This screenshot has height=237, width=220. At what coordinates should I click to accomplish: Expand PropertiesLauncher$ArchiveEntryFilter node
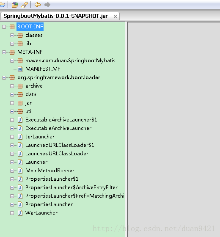click(x=12, y=187)
